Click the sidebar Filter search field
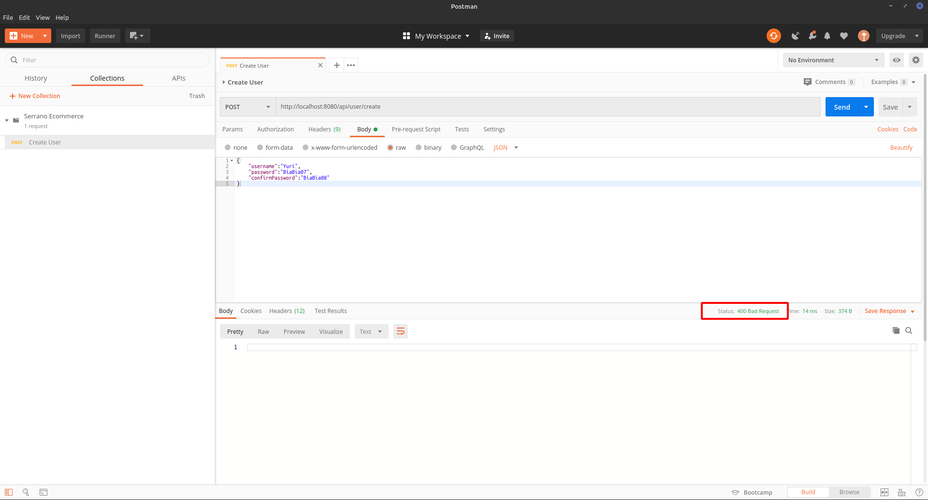The height and width of the screenshot is (500, 928). [107, 60]
